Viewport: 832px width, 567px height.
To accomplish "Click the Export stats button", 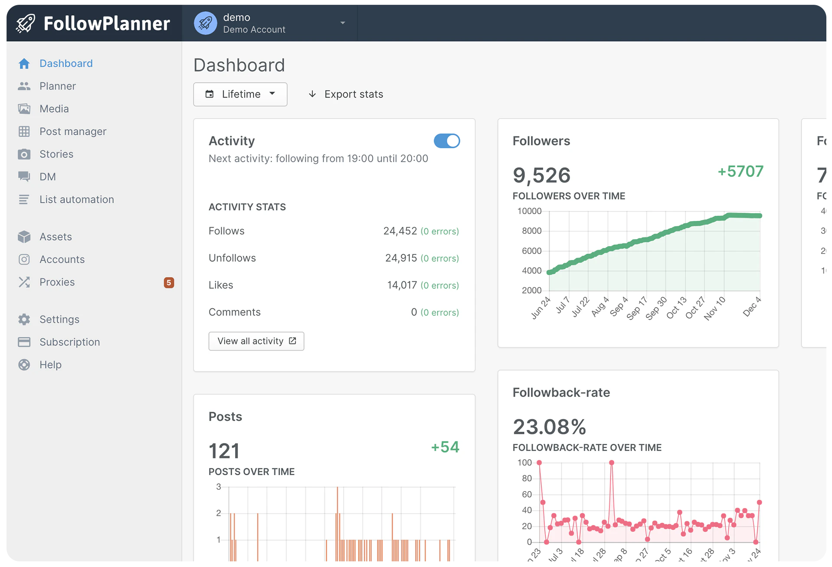I will tap(345, 94).
